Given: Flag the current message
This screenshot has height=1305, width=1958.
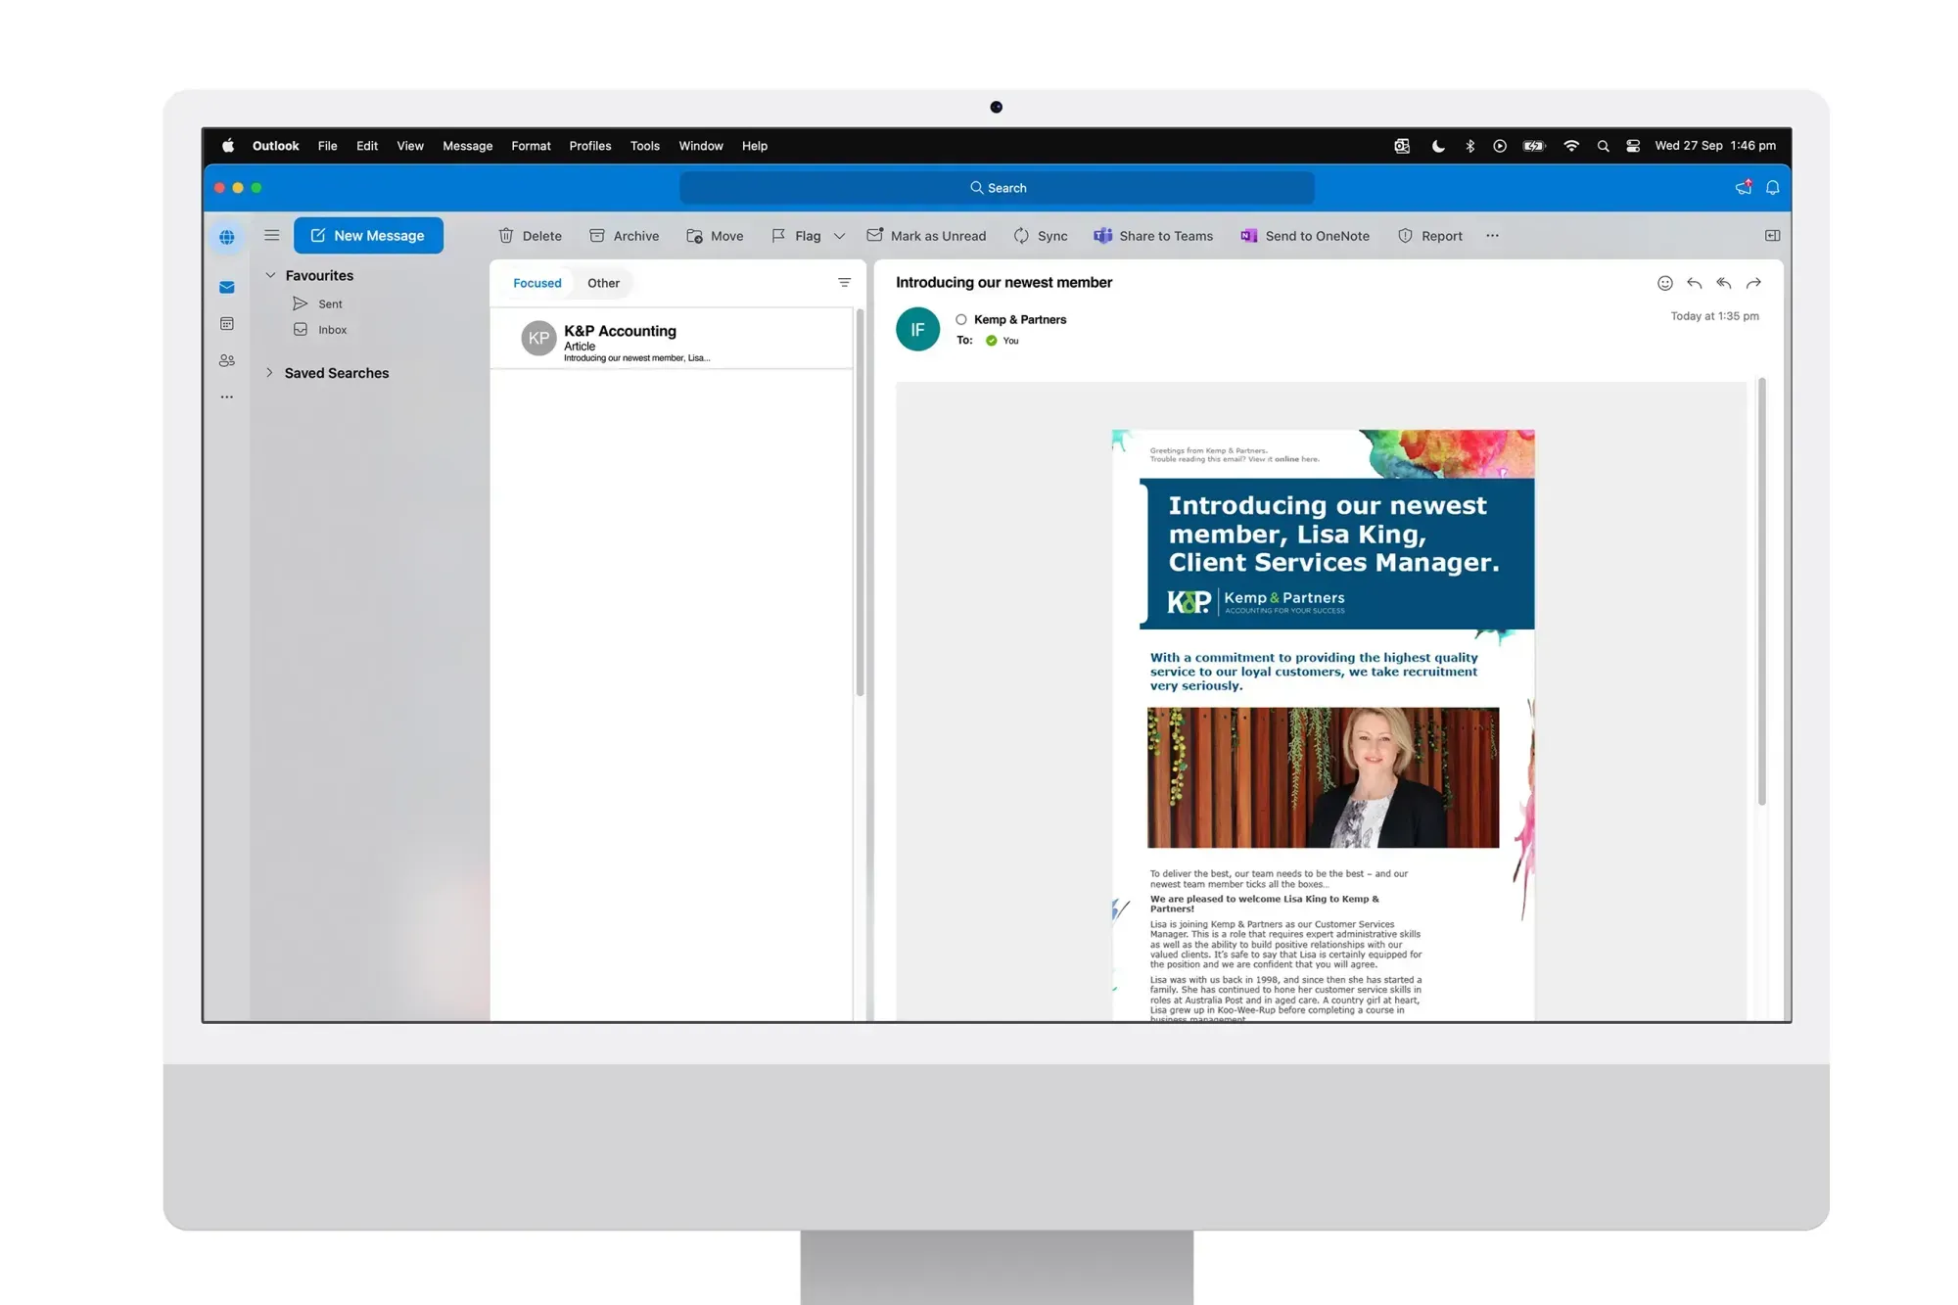Looking at the screenshot, I should click(x=796, y=236).
